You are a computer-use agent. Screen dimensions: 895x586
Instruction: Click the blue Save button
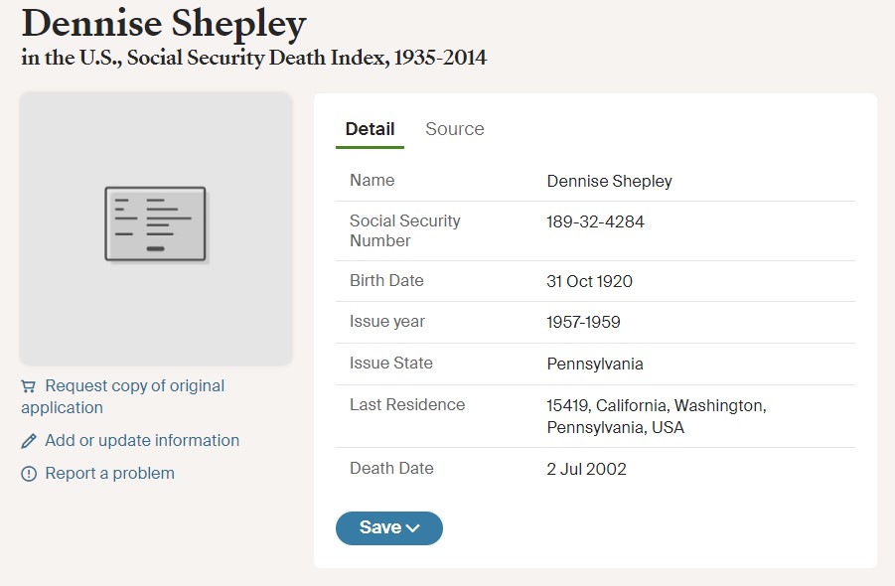pyautogui.click(x=389, y=527)
